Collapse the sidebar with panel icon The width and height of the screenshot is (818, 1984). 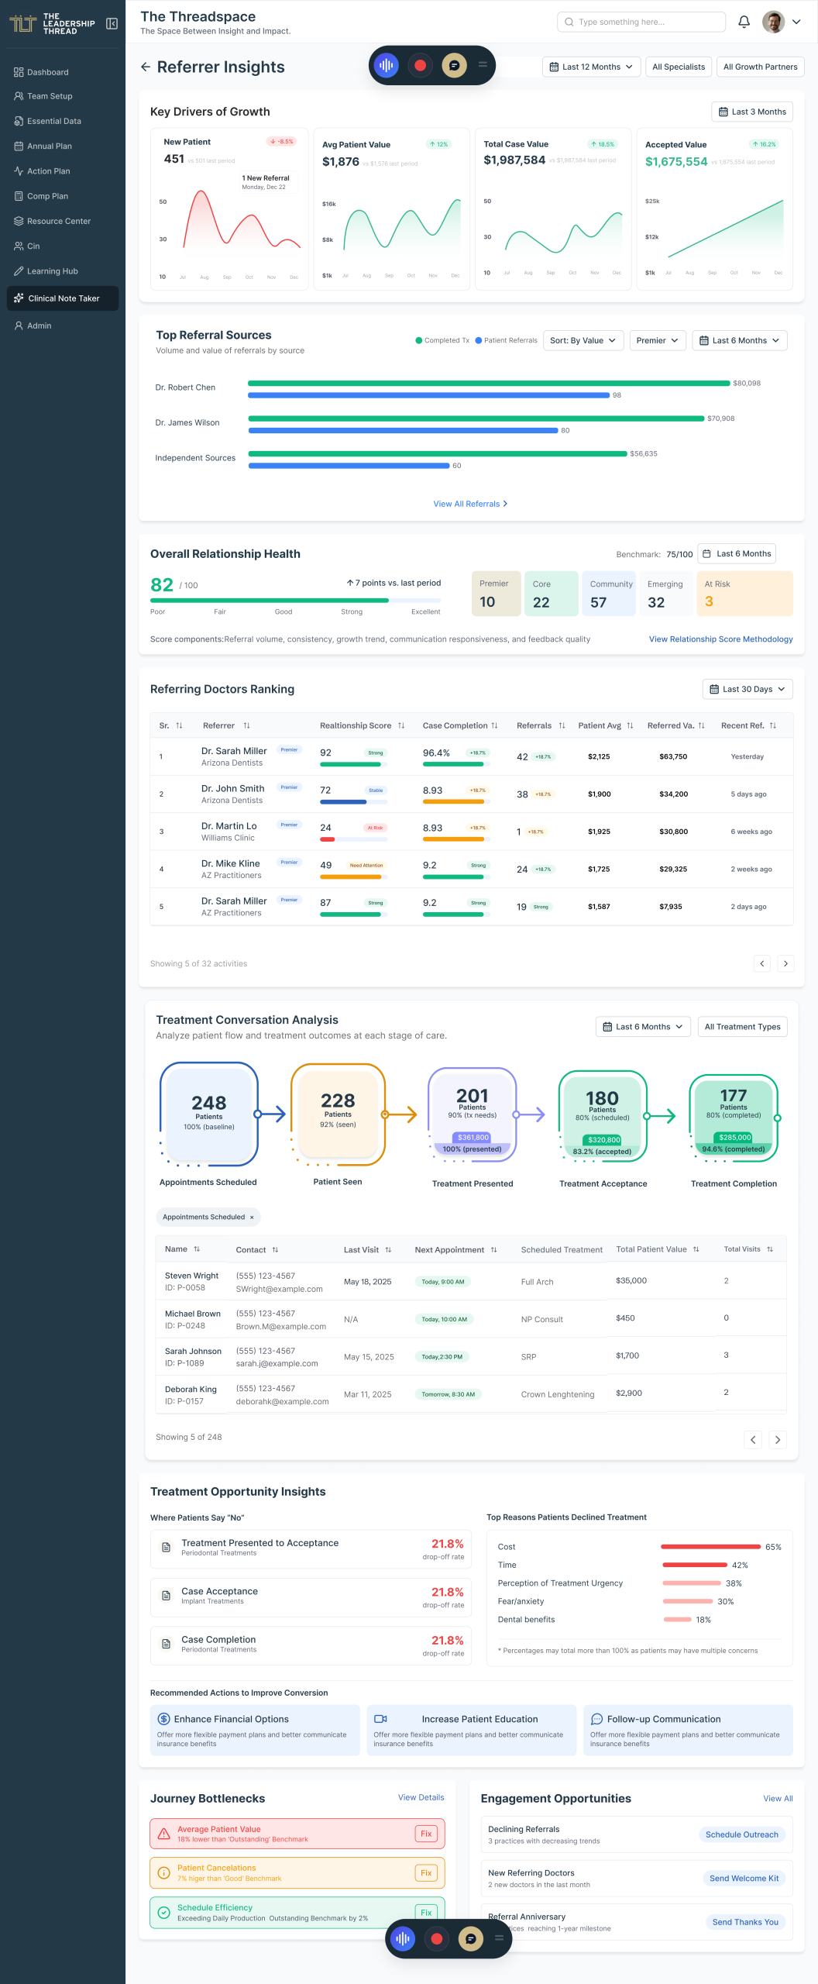tap(112, 24)
